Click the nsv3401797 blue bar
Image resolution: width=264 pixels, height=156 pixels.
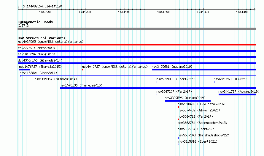(237, 94)
